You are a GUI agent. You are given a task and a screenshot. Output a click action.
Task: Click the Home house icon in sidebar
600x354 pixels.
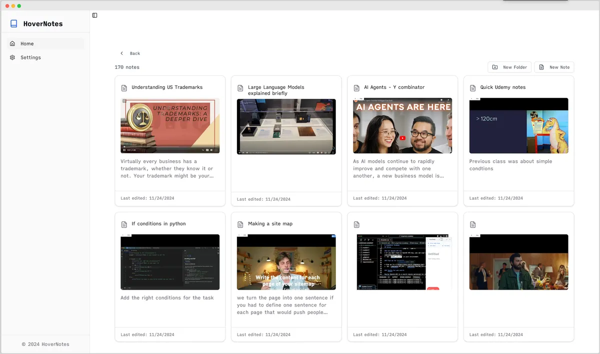click(12, 44)
